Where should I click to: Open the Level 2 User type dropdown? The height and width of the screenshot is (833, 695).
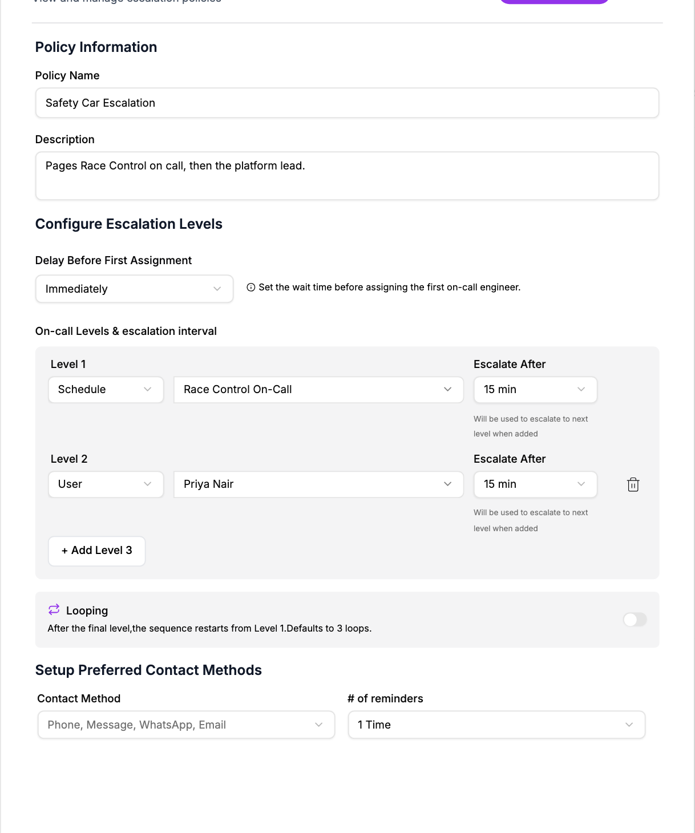coord(106,484)
